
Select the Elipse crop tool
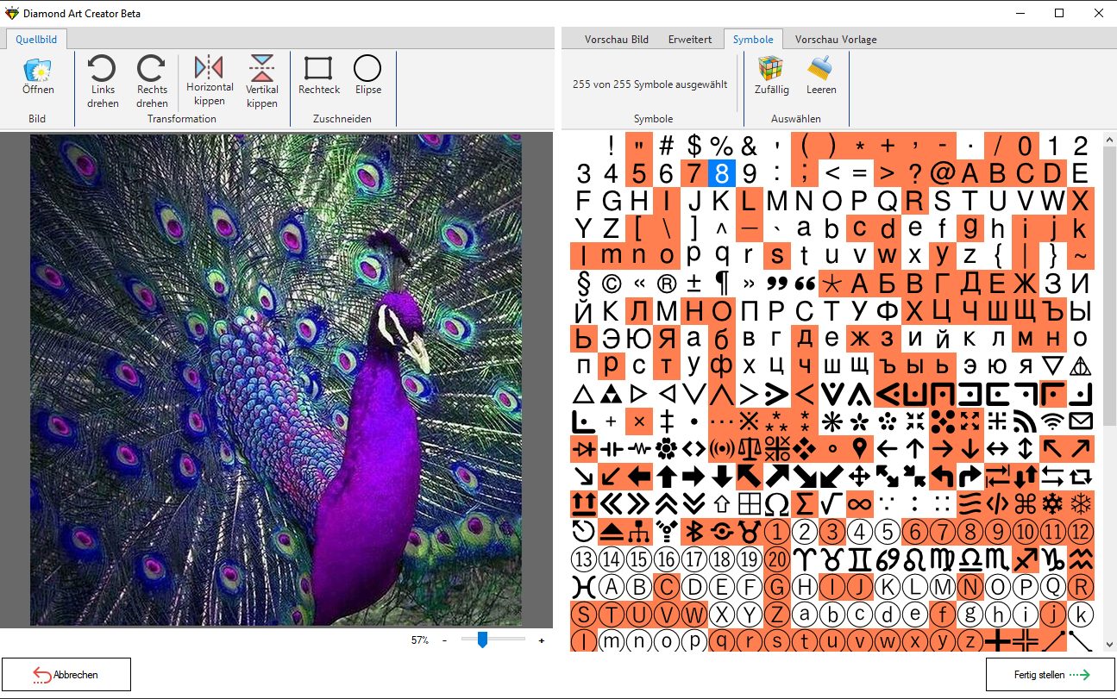click(x=367, y=76)
